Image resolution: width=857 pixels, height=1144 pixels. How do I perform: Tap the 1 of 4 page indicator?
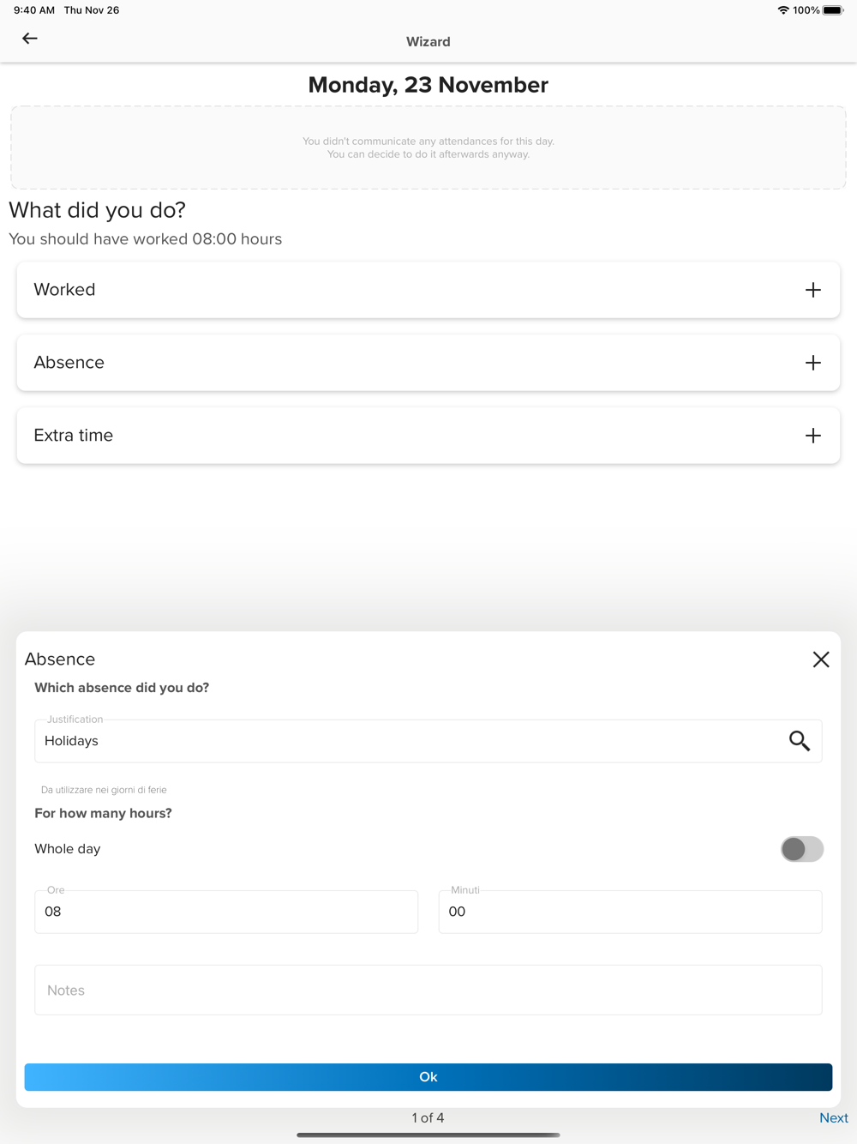pos(428,1117)
